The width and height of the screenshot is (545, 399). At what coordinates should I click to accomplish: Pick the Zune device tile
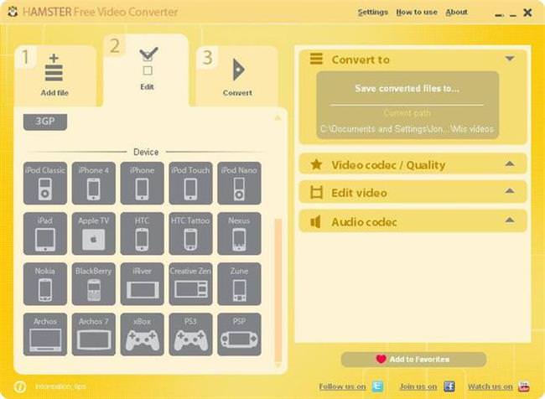click(239, 284)
